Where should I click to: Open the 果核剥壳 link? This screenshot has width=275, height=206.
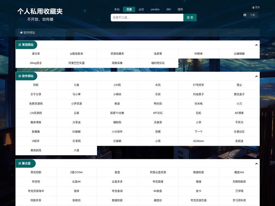coord(36,150)
